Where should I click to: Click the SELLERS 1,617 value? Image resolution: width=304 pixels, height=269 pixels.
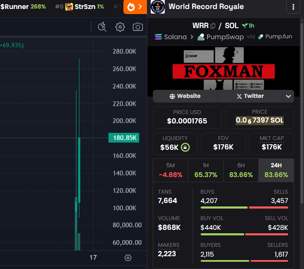tap(281, 254)
